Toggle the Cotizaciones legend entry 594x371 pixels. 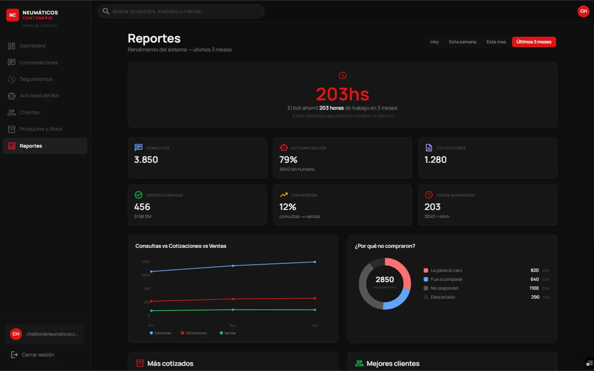coord(194,333)
